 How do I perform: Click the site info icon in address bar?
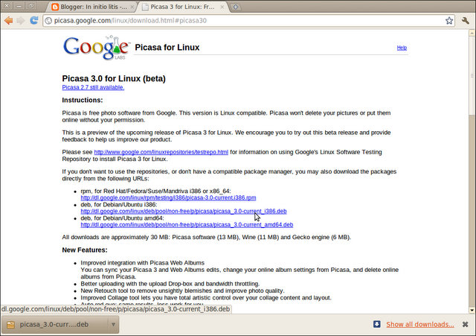pyautogui.click(x=48, y=21)
